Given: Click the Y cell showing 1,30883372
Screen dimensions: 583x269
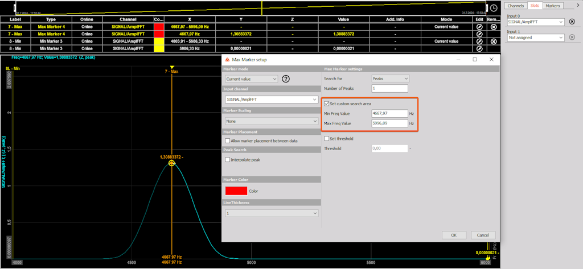Looking at the screenshot, I should (x=241, y=34).
